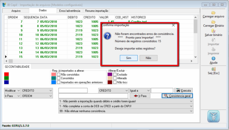The image size is (229, 130).
Task: Check Importados em operações anteriores
Action: tap(59, 82)
